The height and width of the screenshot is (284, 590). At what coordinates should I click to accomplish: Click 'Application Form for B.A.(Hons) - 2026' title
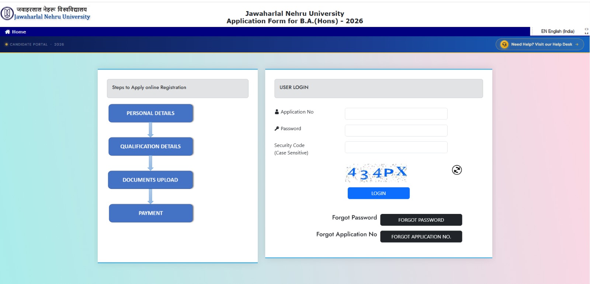[x=295, y=21]
